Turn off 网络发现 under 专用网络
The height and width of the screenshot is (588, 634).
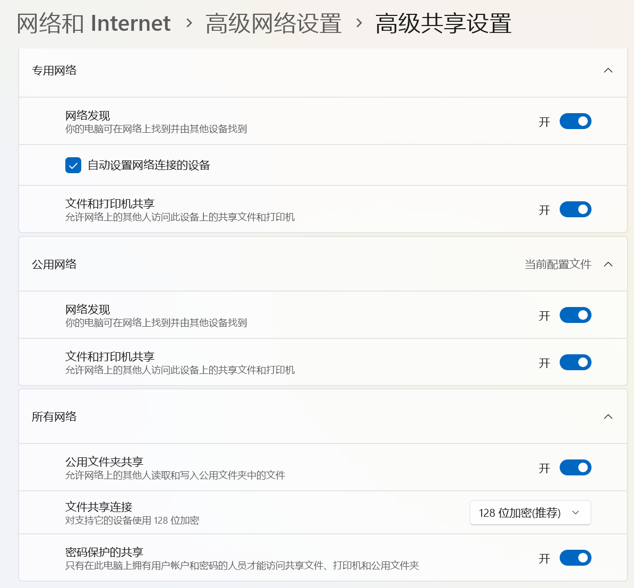pos(575,122)
